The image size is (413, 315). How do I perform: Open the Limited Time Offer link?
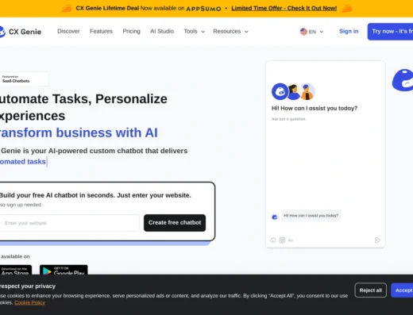coord(284,8)
